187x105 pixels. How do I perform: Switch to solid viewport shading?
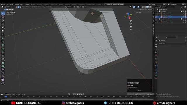pyautogui.click(x=147, y=7)
